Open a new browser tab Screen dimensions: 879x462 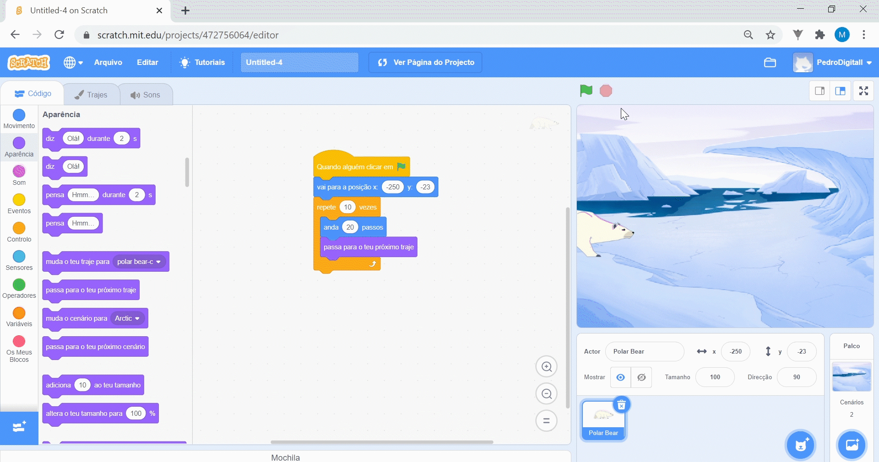click(185, 11)
